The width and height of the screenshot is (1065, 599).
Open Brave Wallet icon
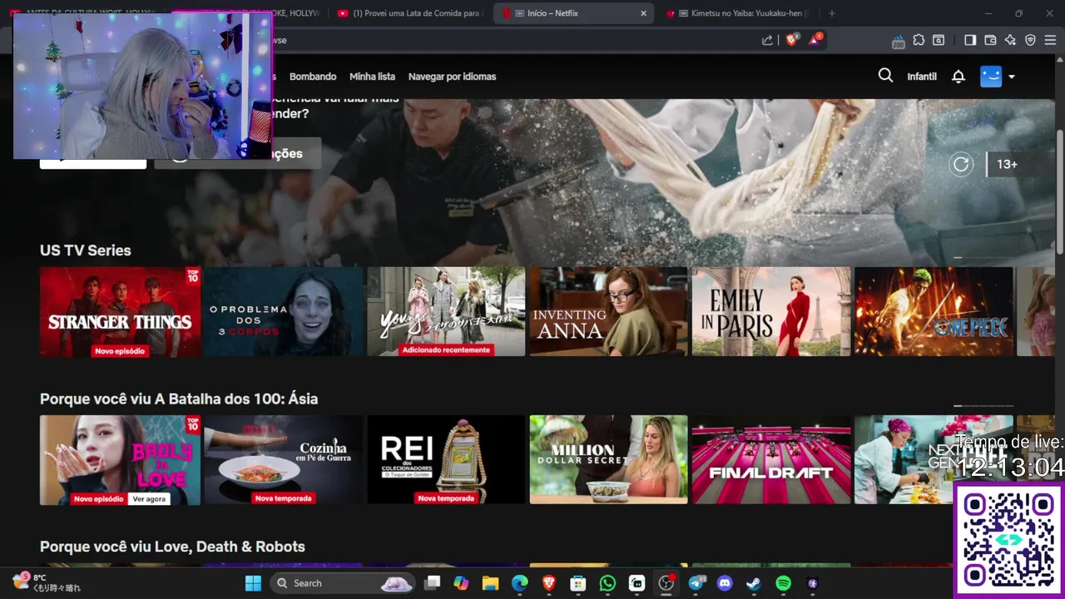click(x=990, y=40)
